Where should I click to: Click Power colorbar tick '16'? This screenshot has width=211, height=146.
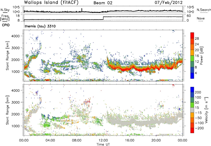197,56
